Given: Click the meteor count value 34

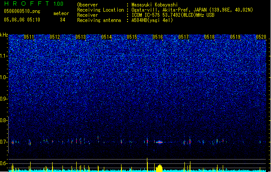Looking at the screenshot, I should tap(62, 20).
